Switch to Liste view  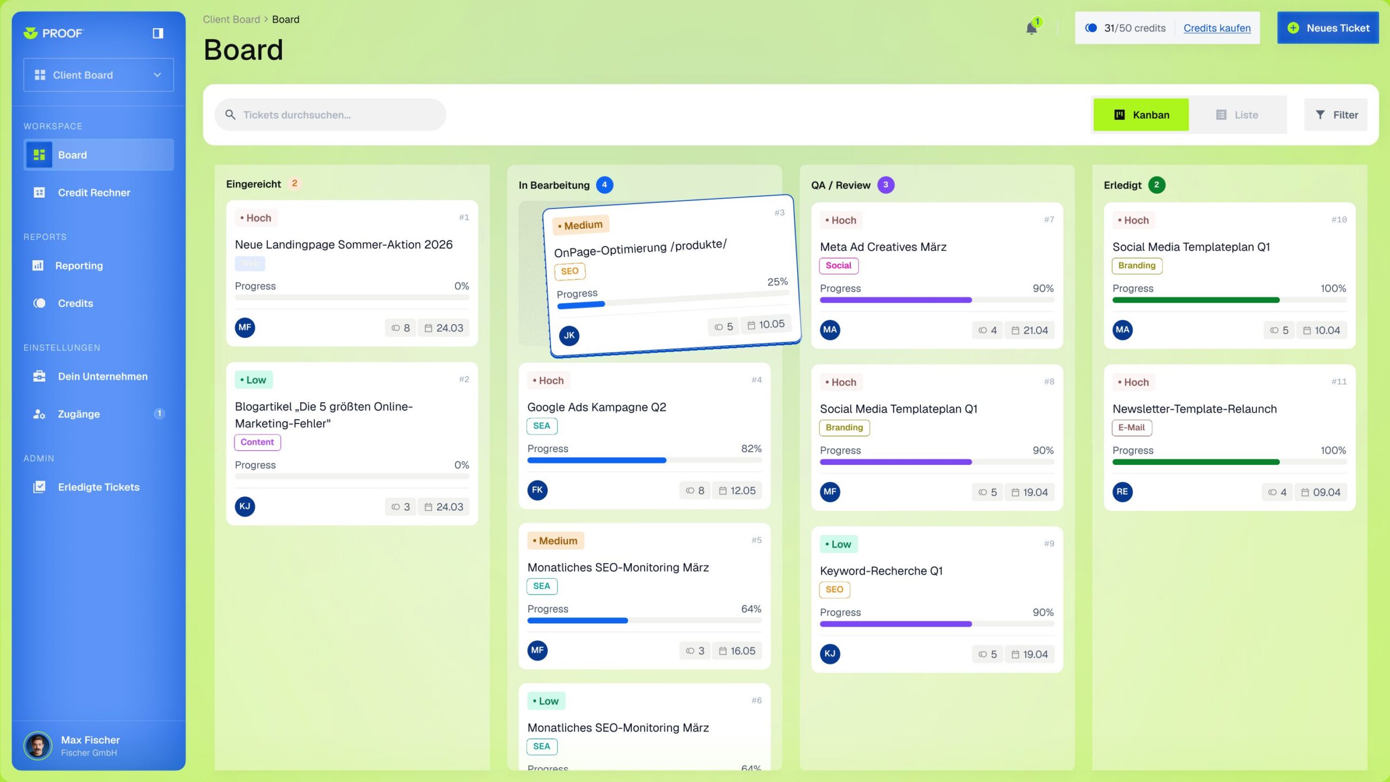(x=1236, y=115)
